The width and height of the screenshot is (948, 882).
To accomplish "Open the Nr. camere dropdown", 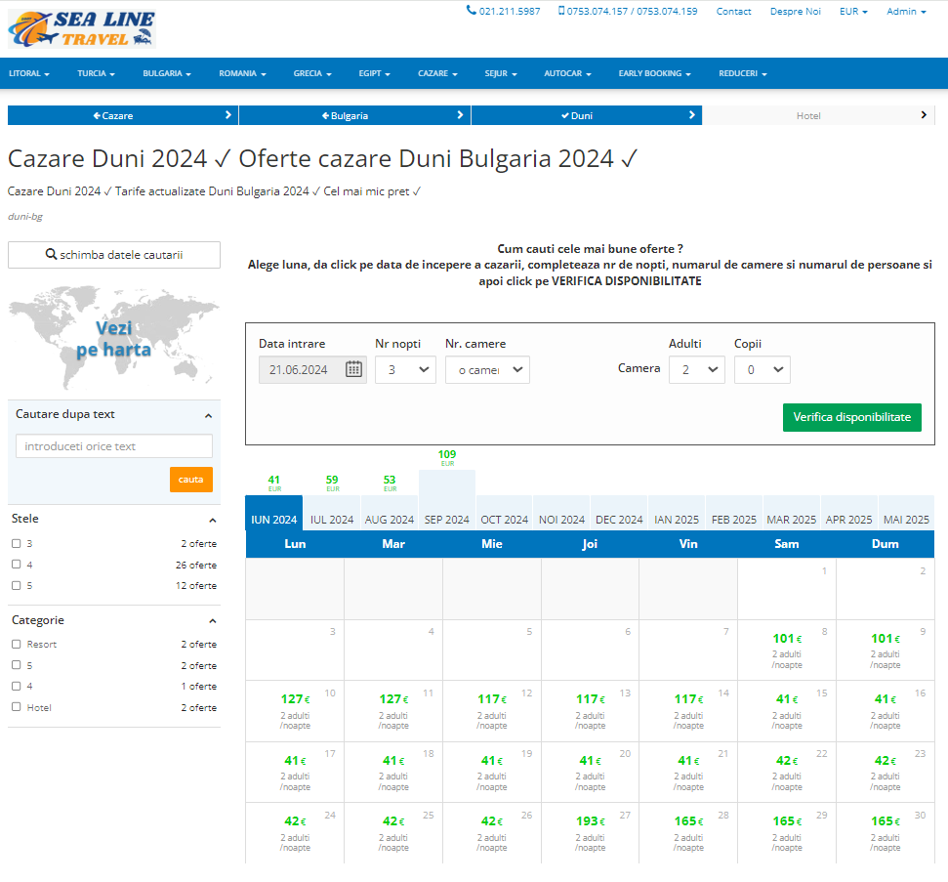I will pos(487,369).
